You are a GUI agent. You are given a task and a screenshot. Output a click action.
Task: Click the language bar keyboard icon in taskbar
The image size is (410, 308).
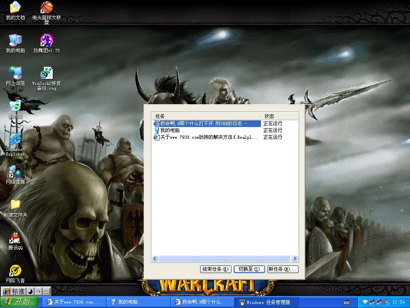click(347, 302)
